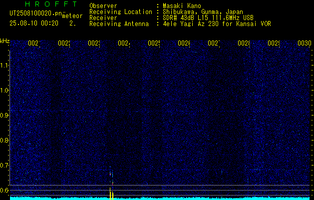Click the date stamp 25.08.10 00:20

(x=34, y=23)
